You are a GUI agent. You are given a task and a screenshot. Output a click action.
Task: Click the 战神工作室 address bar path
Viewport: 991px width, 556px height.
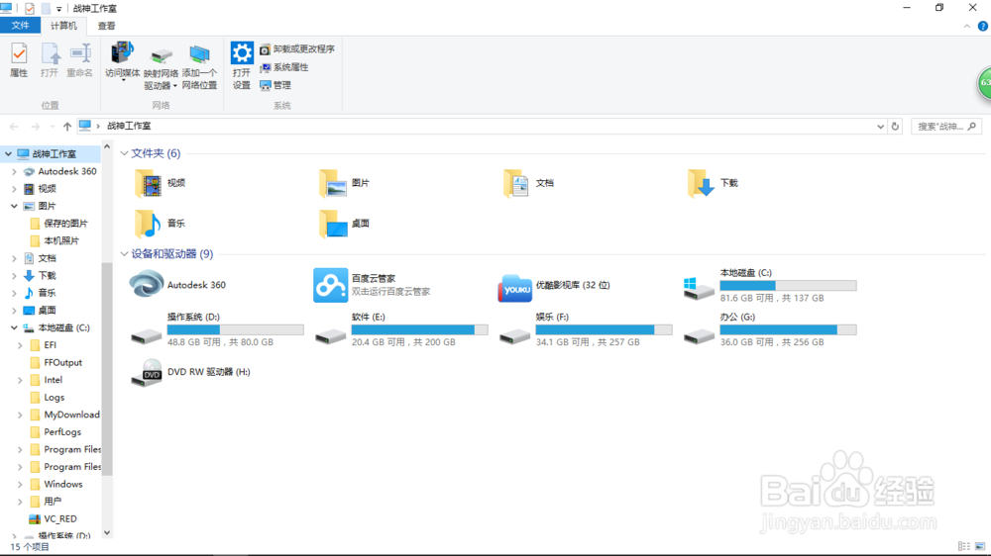pos(129,127)
